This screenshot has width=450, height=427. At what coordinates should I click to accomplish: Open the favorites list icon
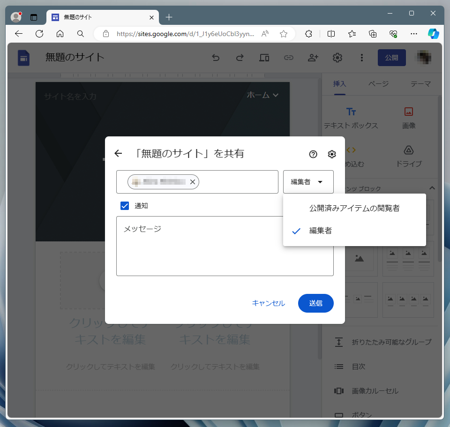pos(352,34)
